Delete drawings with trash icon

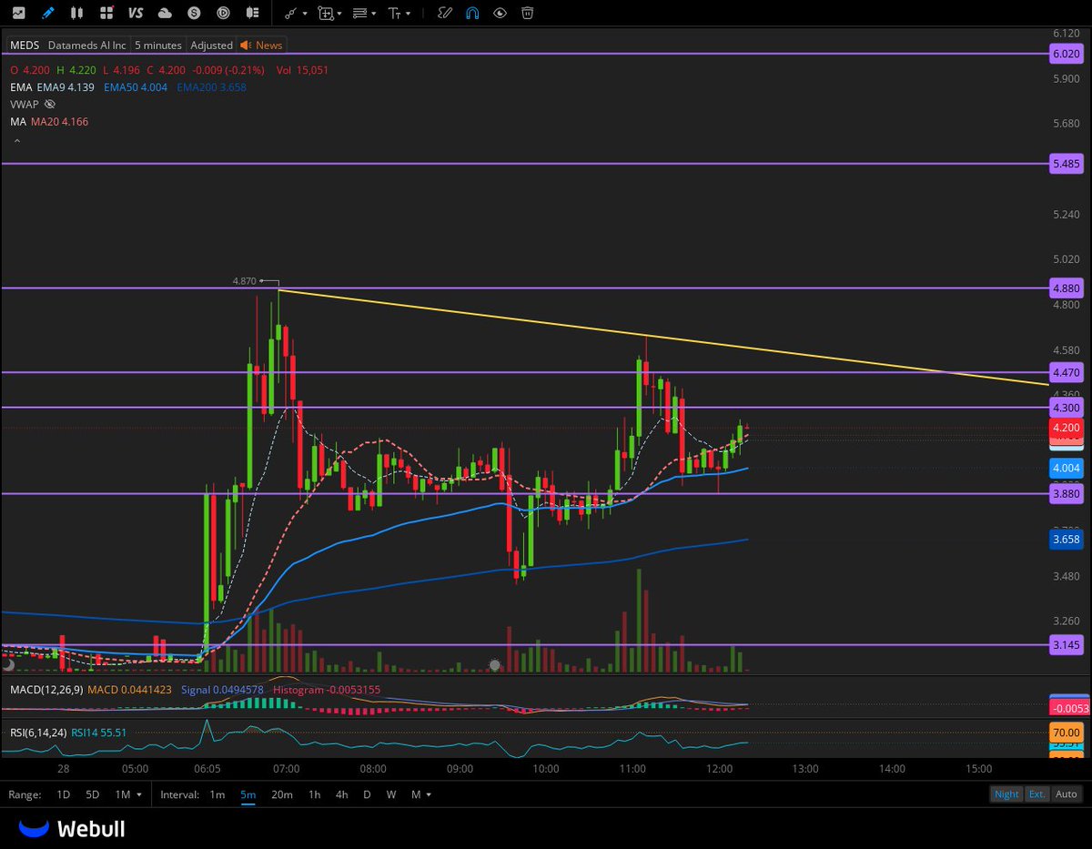click(527, 13)
